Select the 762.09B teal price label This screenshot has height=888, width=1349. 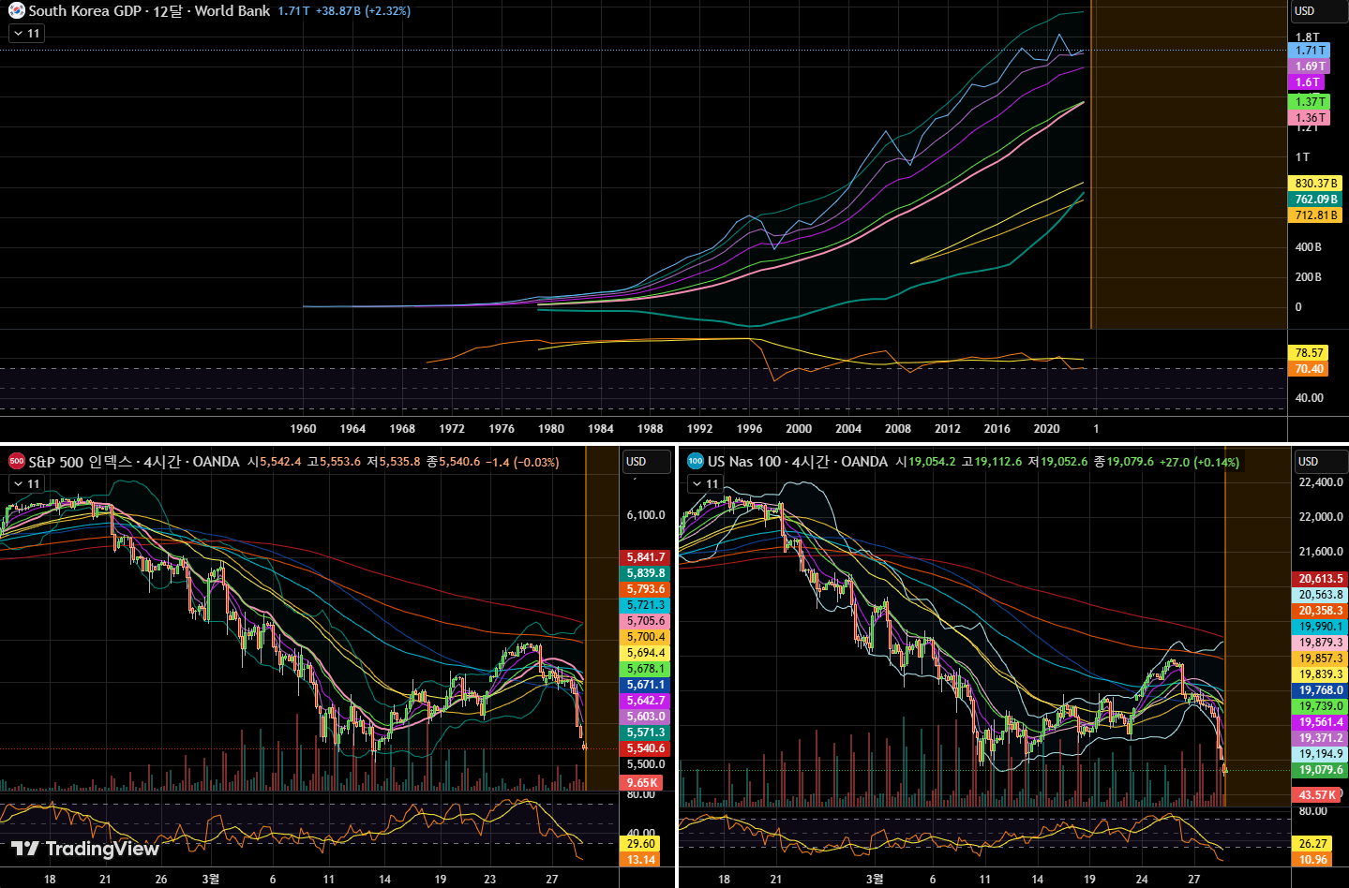1316,200
